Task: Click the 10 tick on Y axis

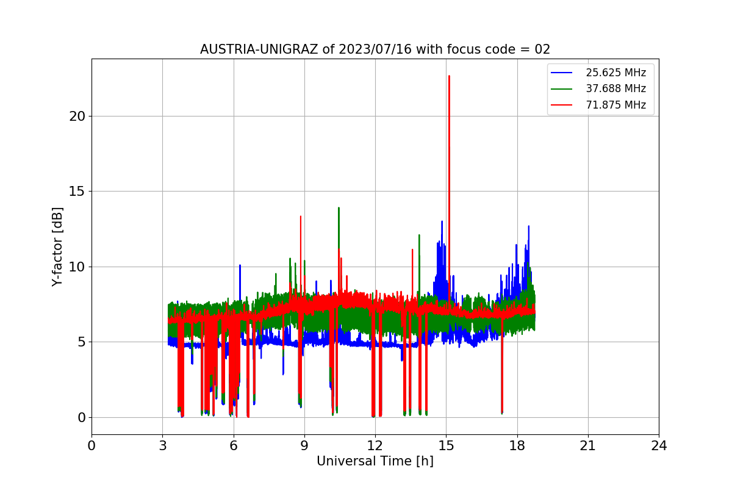Action: [x=78, y=267]
